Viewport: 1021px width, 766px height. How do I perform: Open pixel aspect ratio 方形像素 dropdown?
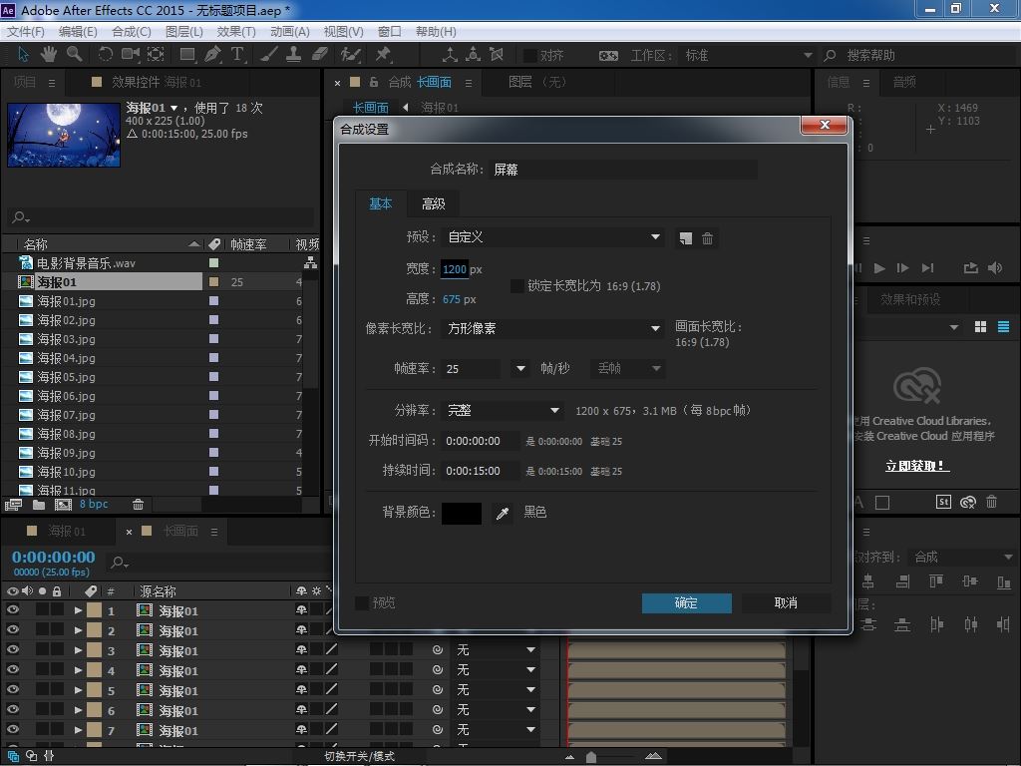pos(552,328)
